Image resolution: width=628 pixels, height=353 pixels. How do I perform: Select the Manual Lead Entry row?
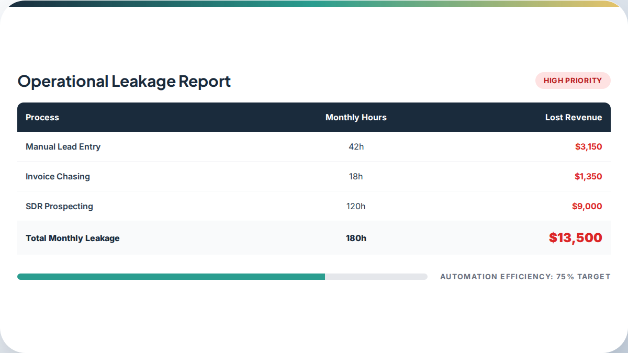63,146
